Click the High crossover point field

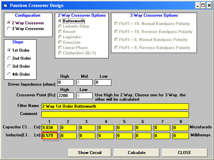66,96
